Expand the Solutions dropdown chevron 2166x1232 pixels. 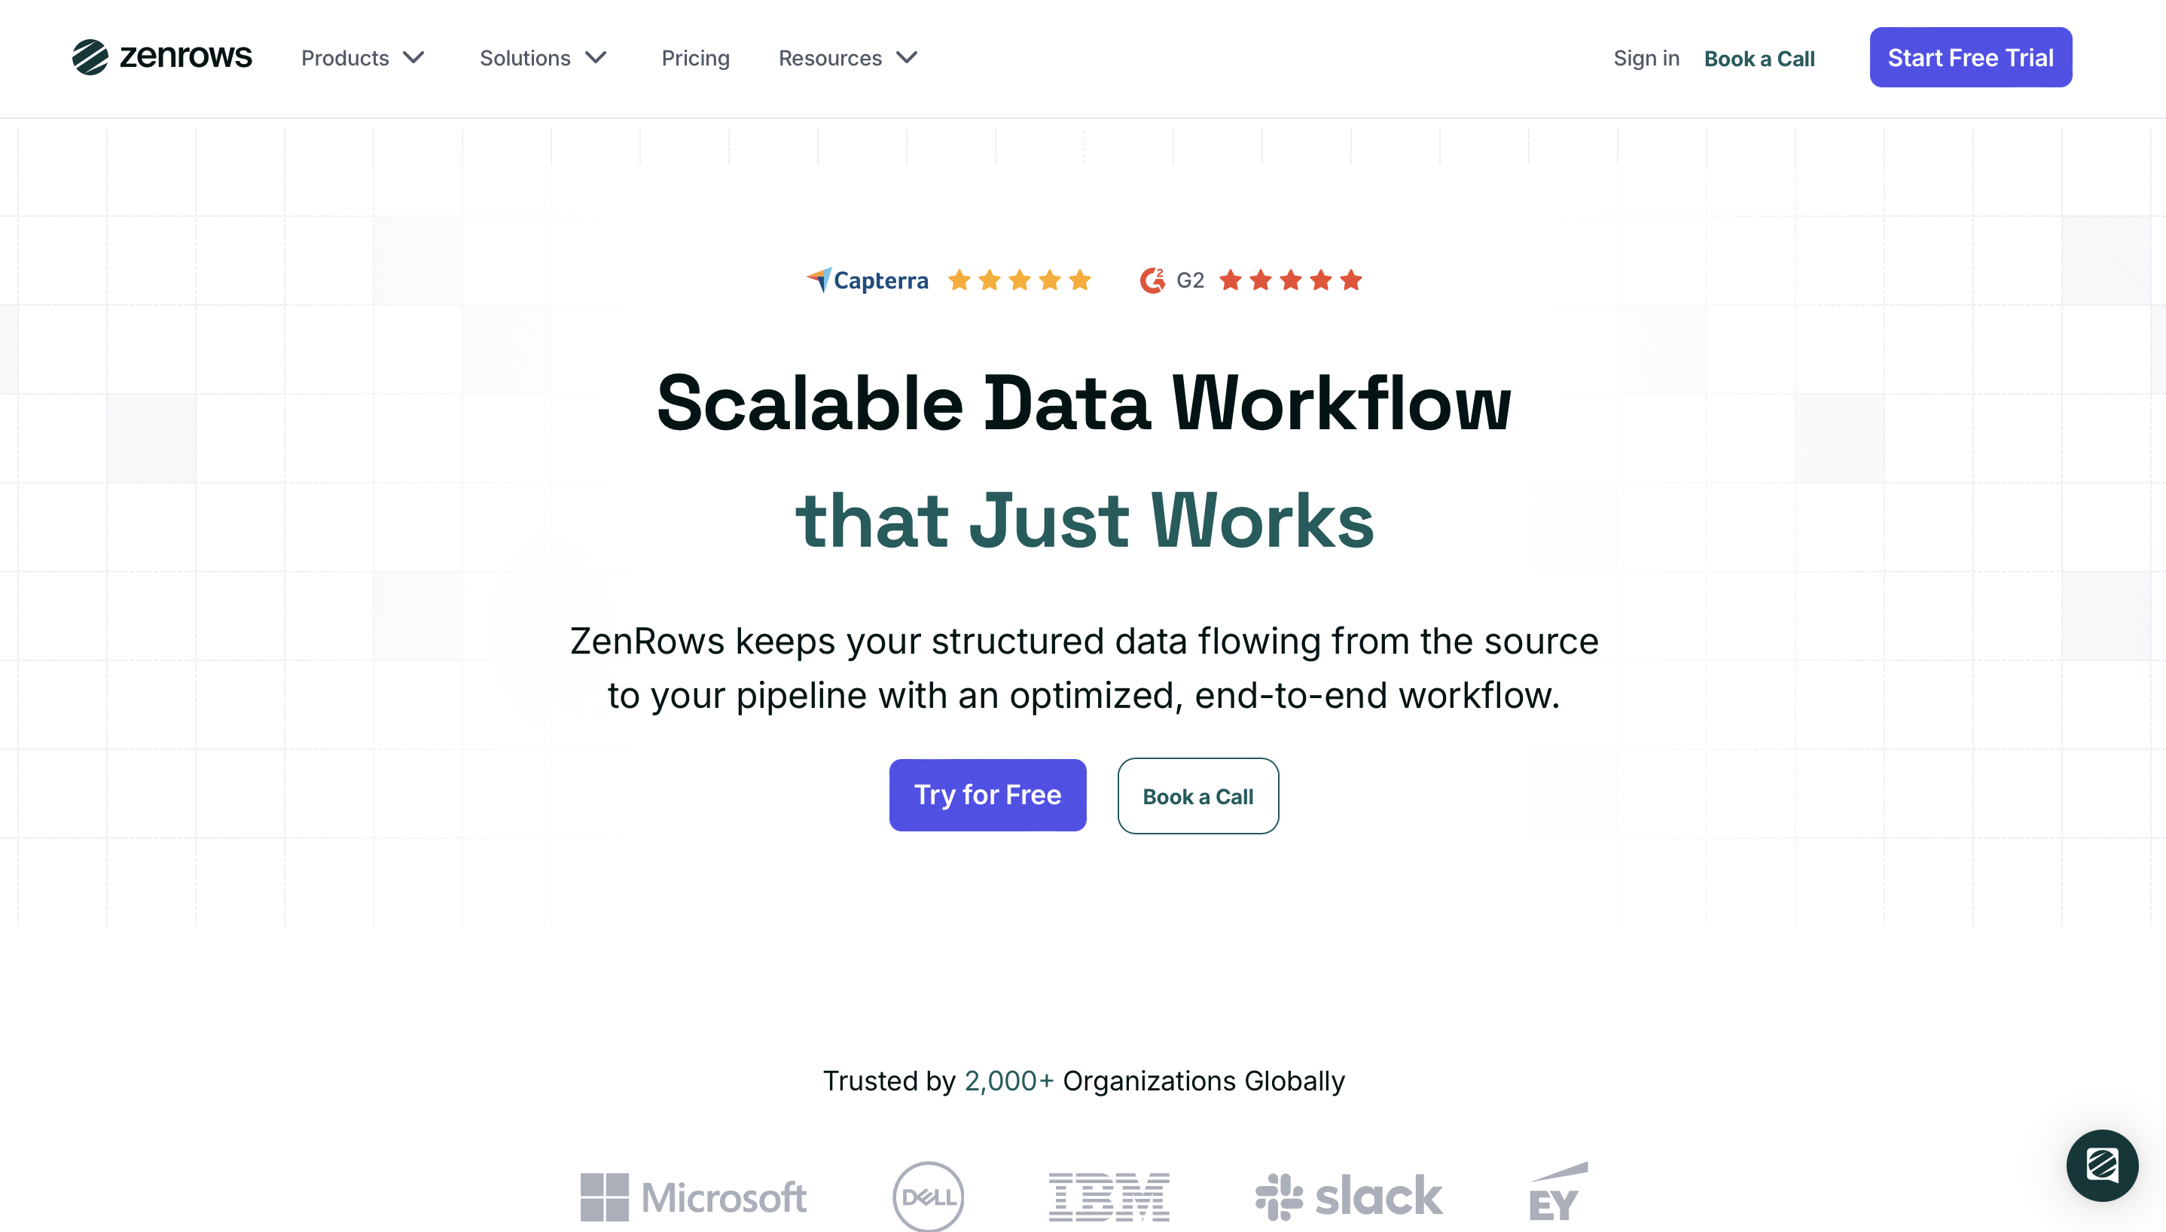(596, 57)
